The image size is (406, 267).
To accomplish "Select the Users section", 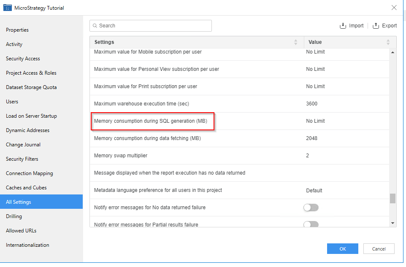I will pos(12,102).
